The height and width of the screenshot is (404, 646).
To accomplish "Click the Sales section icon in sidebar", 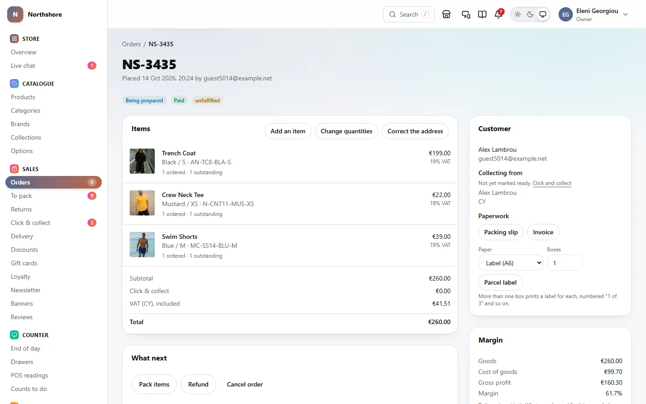I will click(14, 169).
